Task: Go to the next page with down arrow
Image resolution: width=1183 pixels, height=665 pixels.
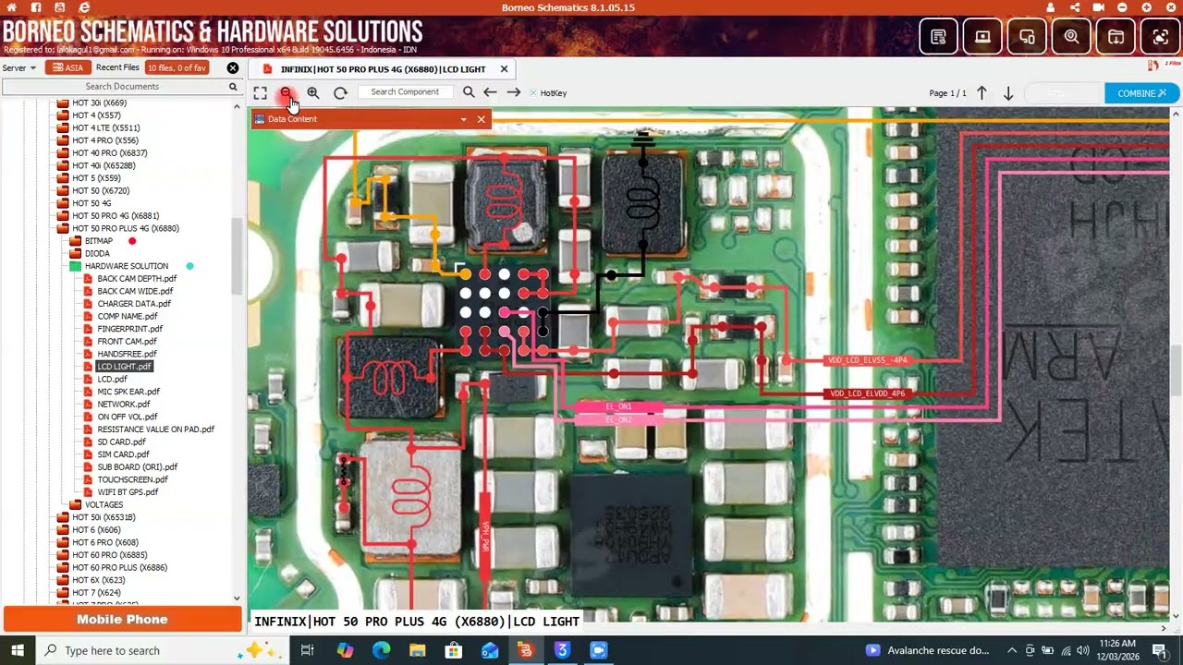Action: coord(1008,93)
